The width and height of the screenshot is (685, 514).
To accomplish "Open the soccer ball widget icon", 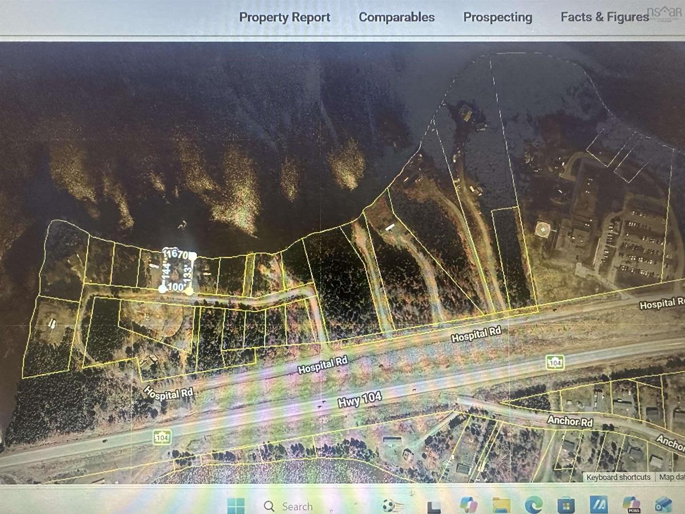I will (x=389, y=505).
